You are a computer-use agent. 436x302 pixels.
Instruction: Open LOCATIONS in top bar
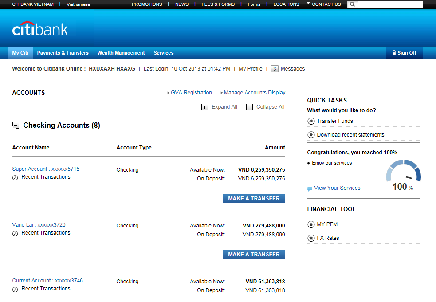286,4
